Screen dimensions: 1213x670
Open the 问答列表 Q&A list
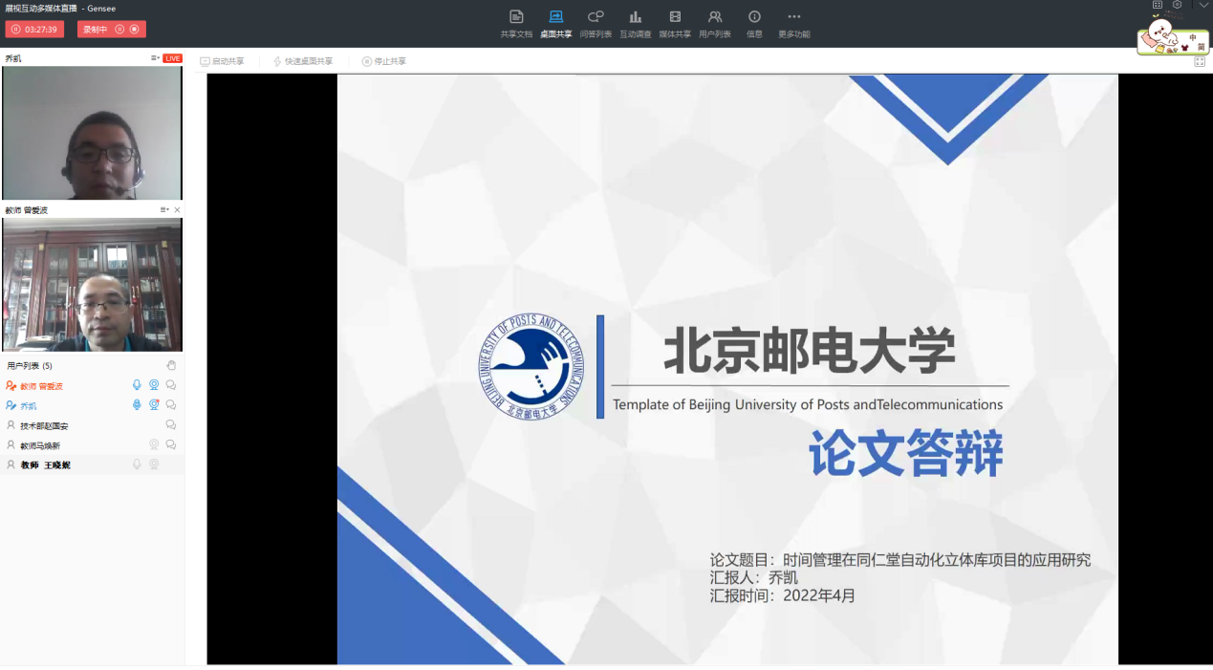[596, 24]
